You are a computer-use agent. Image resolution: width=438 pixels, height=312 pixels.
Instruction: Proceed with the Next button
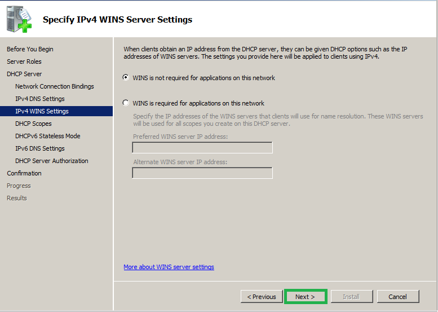click(306, 297)
